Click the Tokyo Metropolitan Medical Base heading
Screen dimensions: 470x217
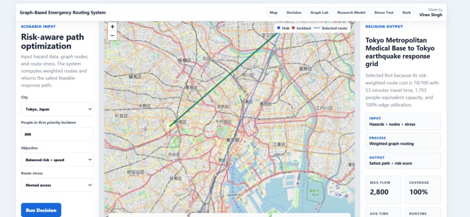tap(400, 52)
